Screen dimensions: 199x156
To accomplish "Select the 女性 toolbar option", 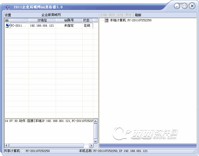I will (120, 15).
